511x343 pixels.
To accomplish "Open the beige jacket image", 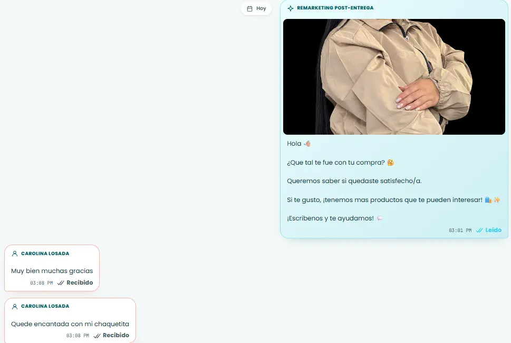I will tap(394, 77).
